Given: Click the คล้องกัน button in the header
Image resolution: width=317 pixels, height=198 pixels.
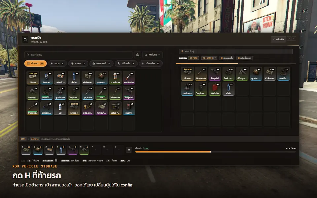Looking at the screenshot, I should click(278, 39).
